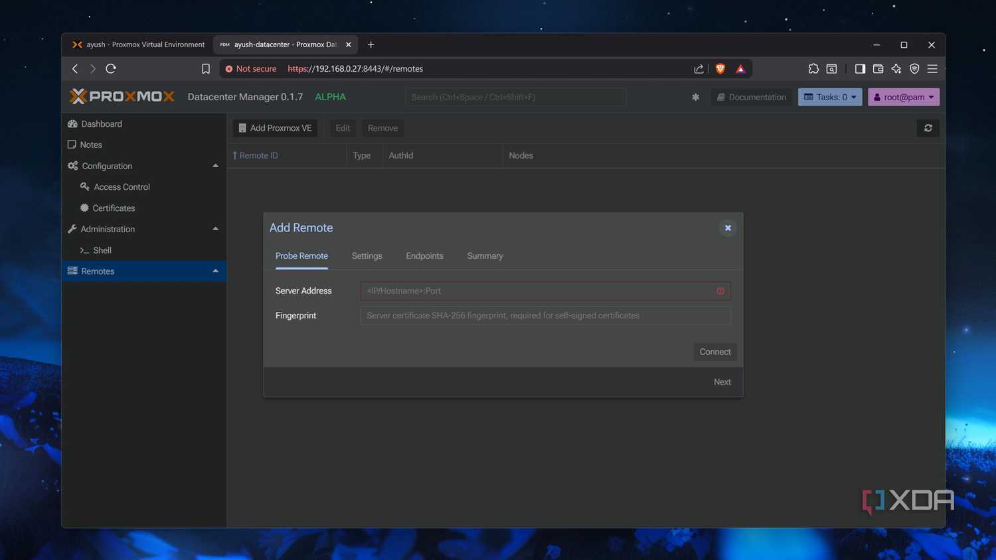The height and width of the screenshot is (560, 996).
Task: Click the red validation warning icon
Action: click(x=720, y=291)
